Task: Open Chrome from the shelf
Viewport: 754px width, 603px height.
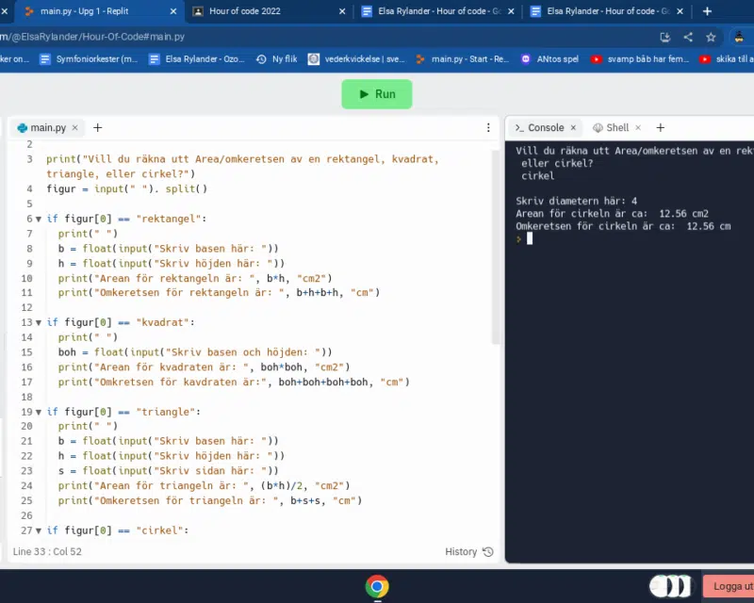Action: pyautogui.click(x=377, y=587)
